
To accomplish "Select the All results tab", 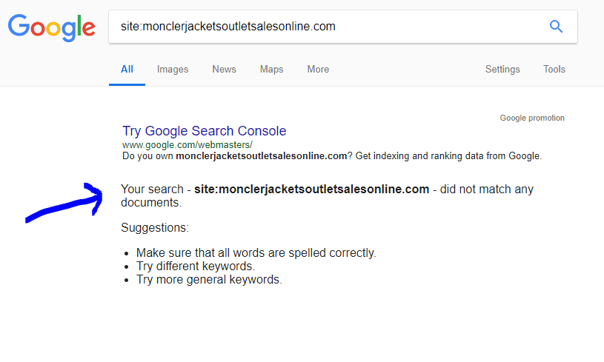I will pos(127,70).
